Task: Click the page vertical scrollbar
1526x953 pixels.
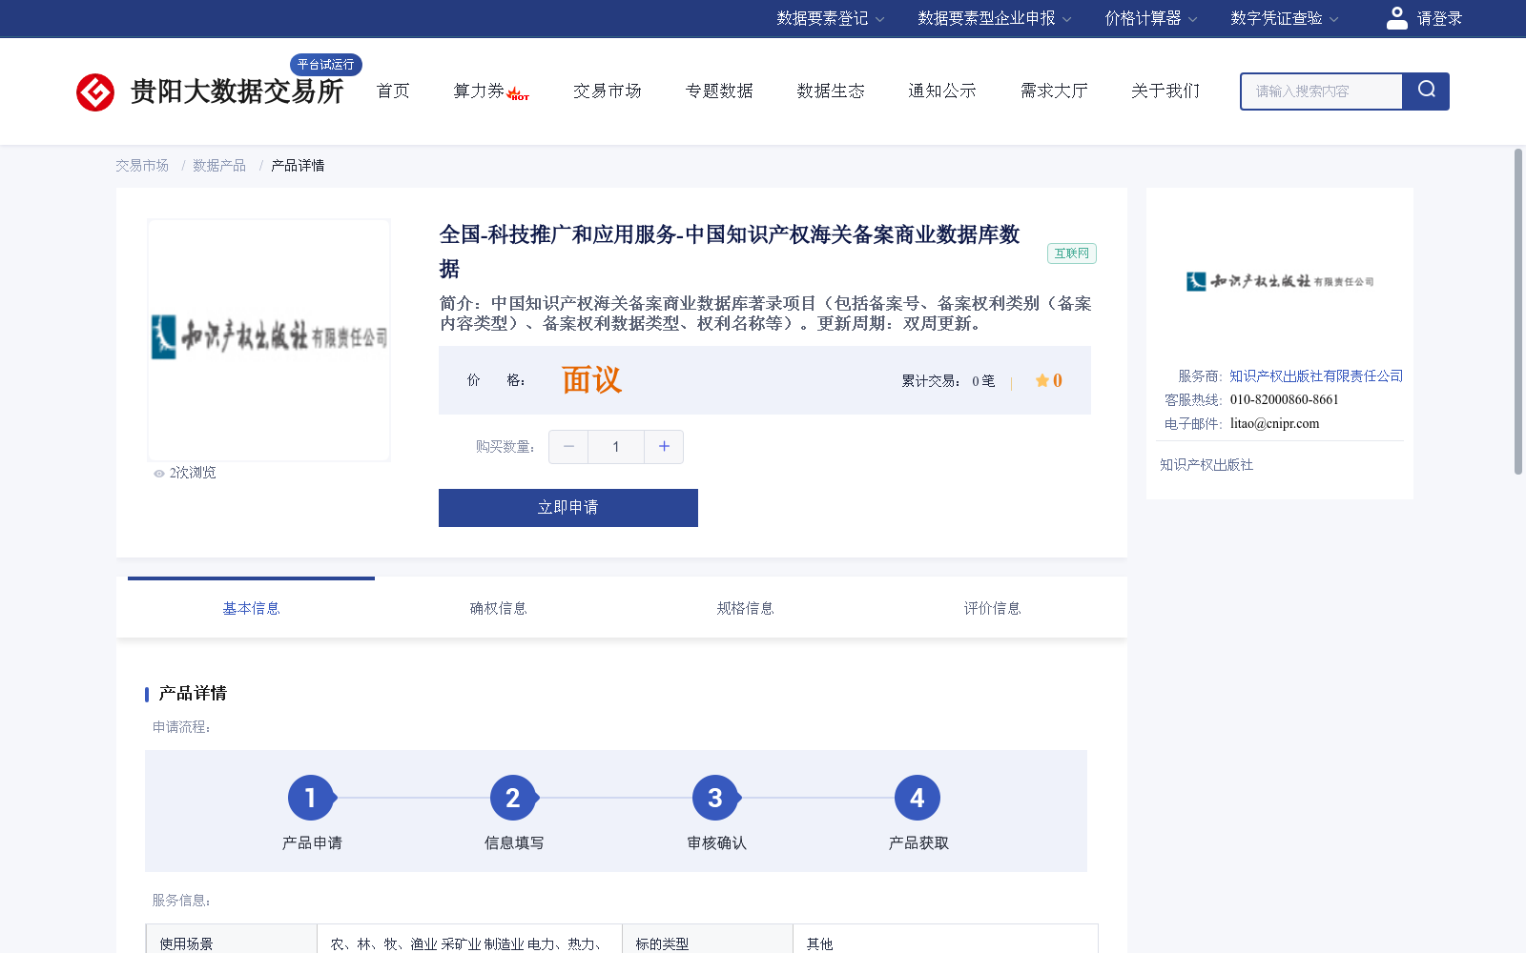Action: click(x=1518, y=312)
